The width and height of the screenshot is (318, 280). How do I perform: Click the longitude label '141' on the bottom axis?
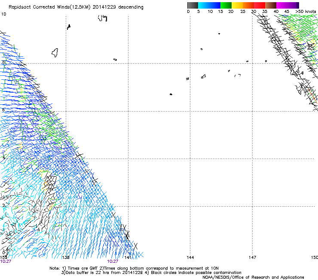[x=128, y=258]
